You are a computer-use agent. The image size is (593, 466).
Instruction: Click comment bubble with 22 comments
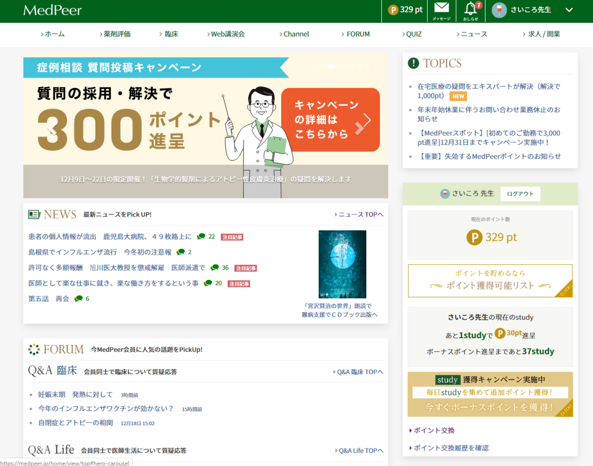coord(201,236)
